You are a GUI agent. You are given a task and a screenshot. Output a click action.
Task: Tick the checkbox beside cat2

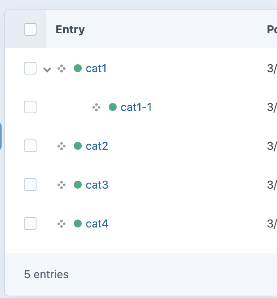coord(30,146)
